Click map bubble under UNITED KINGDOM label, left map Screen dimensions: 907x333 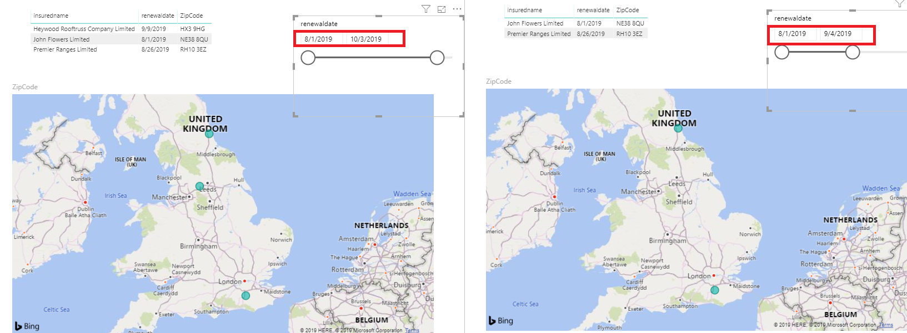pos(209,134)
